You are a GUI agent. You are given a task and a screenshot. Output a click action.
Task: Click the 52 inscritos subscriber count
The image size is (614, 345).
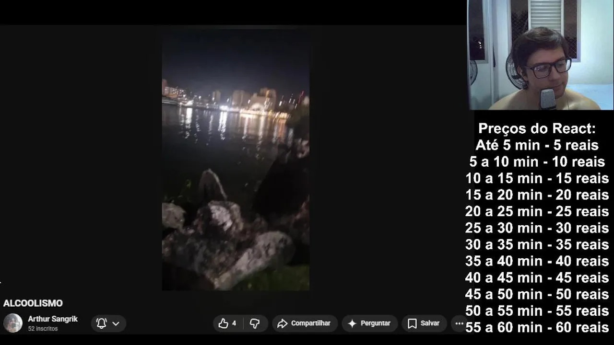[x=43, y=329]
